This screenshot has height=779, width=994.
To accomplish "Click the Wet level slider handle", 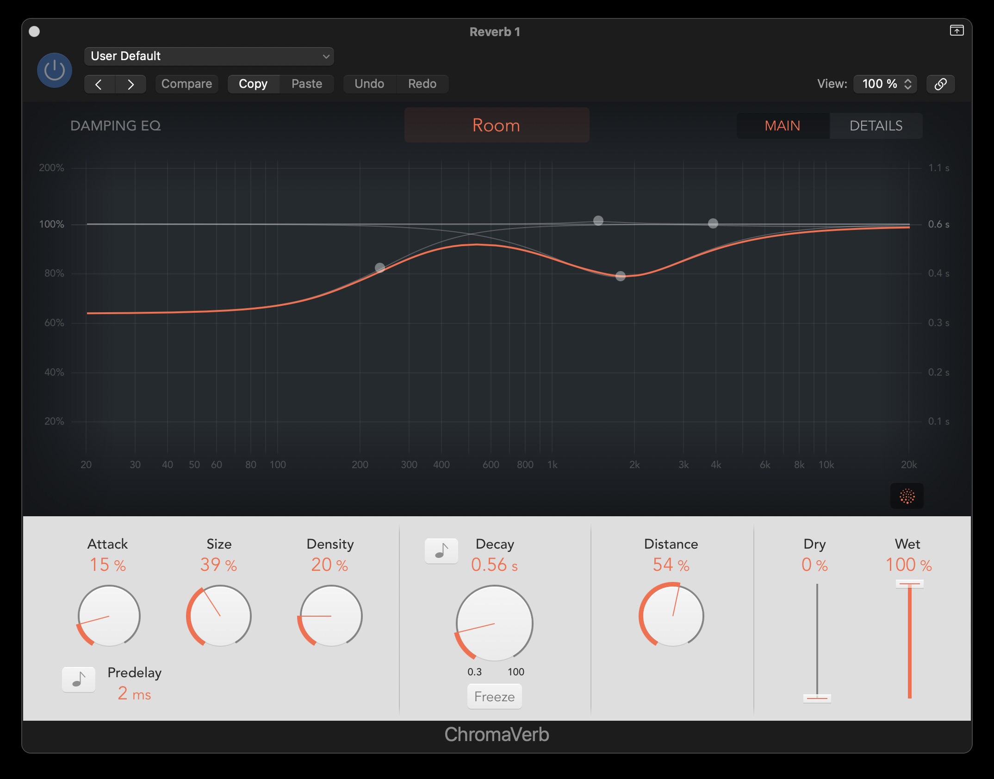I will (909, 584).
